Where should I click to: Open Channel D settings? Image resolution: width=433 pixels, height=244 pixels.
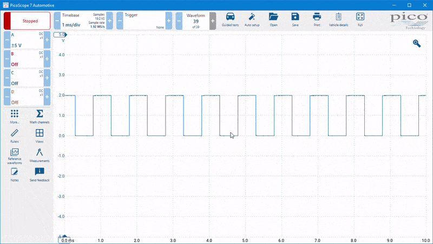pyautogui.click(x=27, y=97)
